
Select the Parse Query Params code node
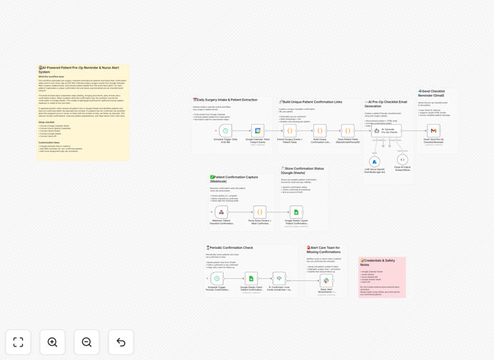pos(260,212)
